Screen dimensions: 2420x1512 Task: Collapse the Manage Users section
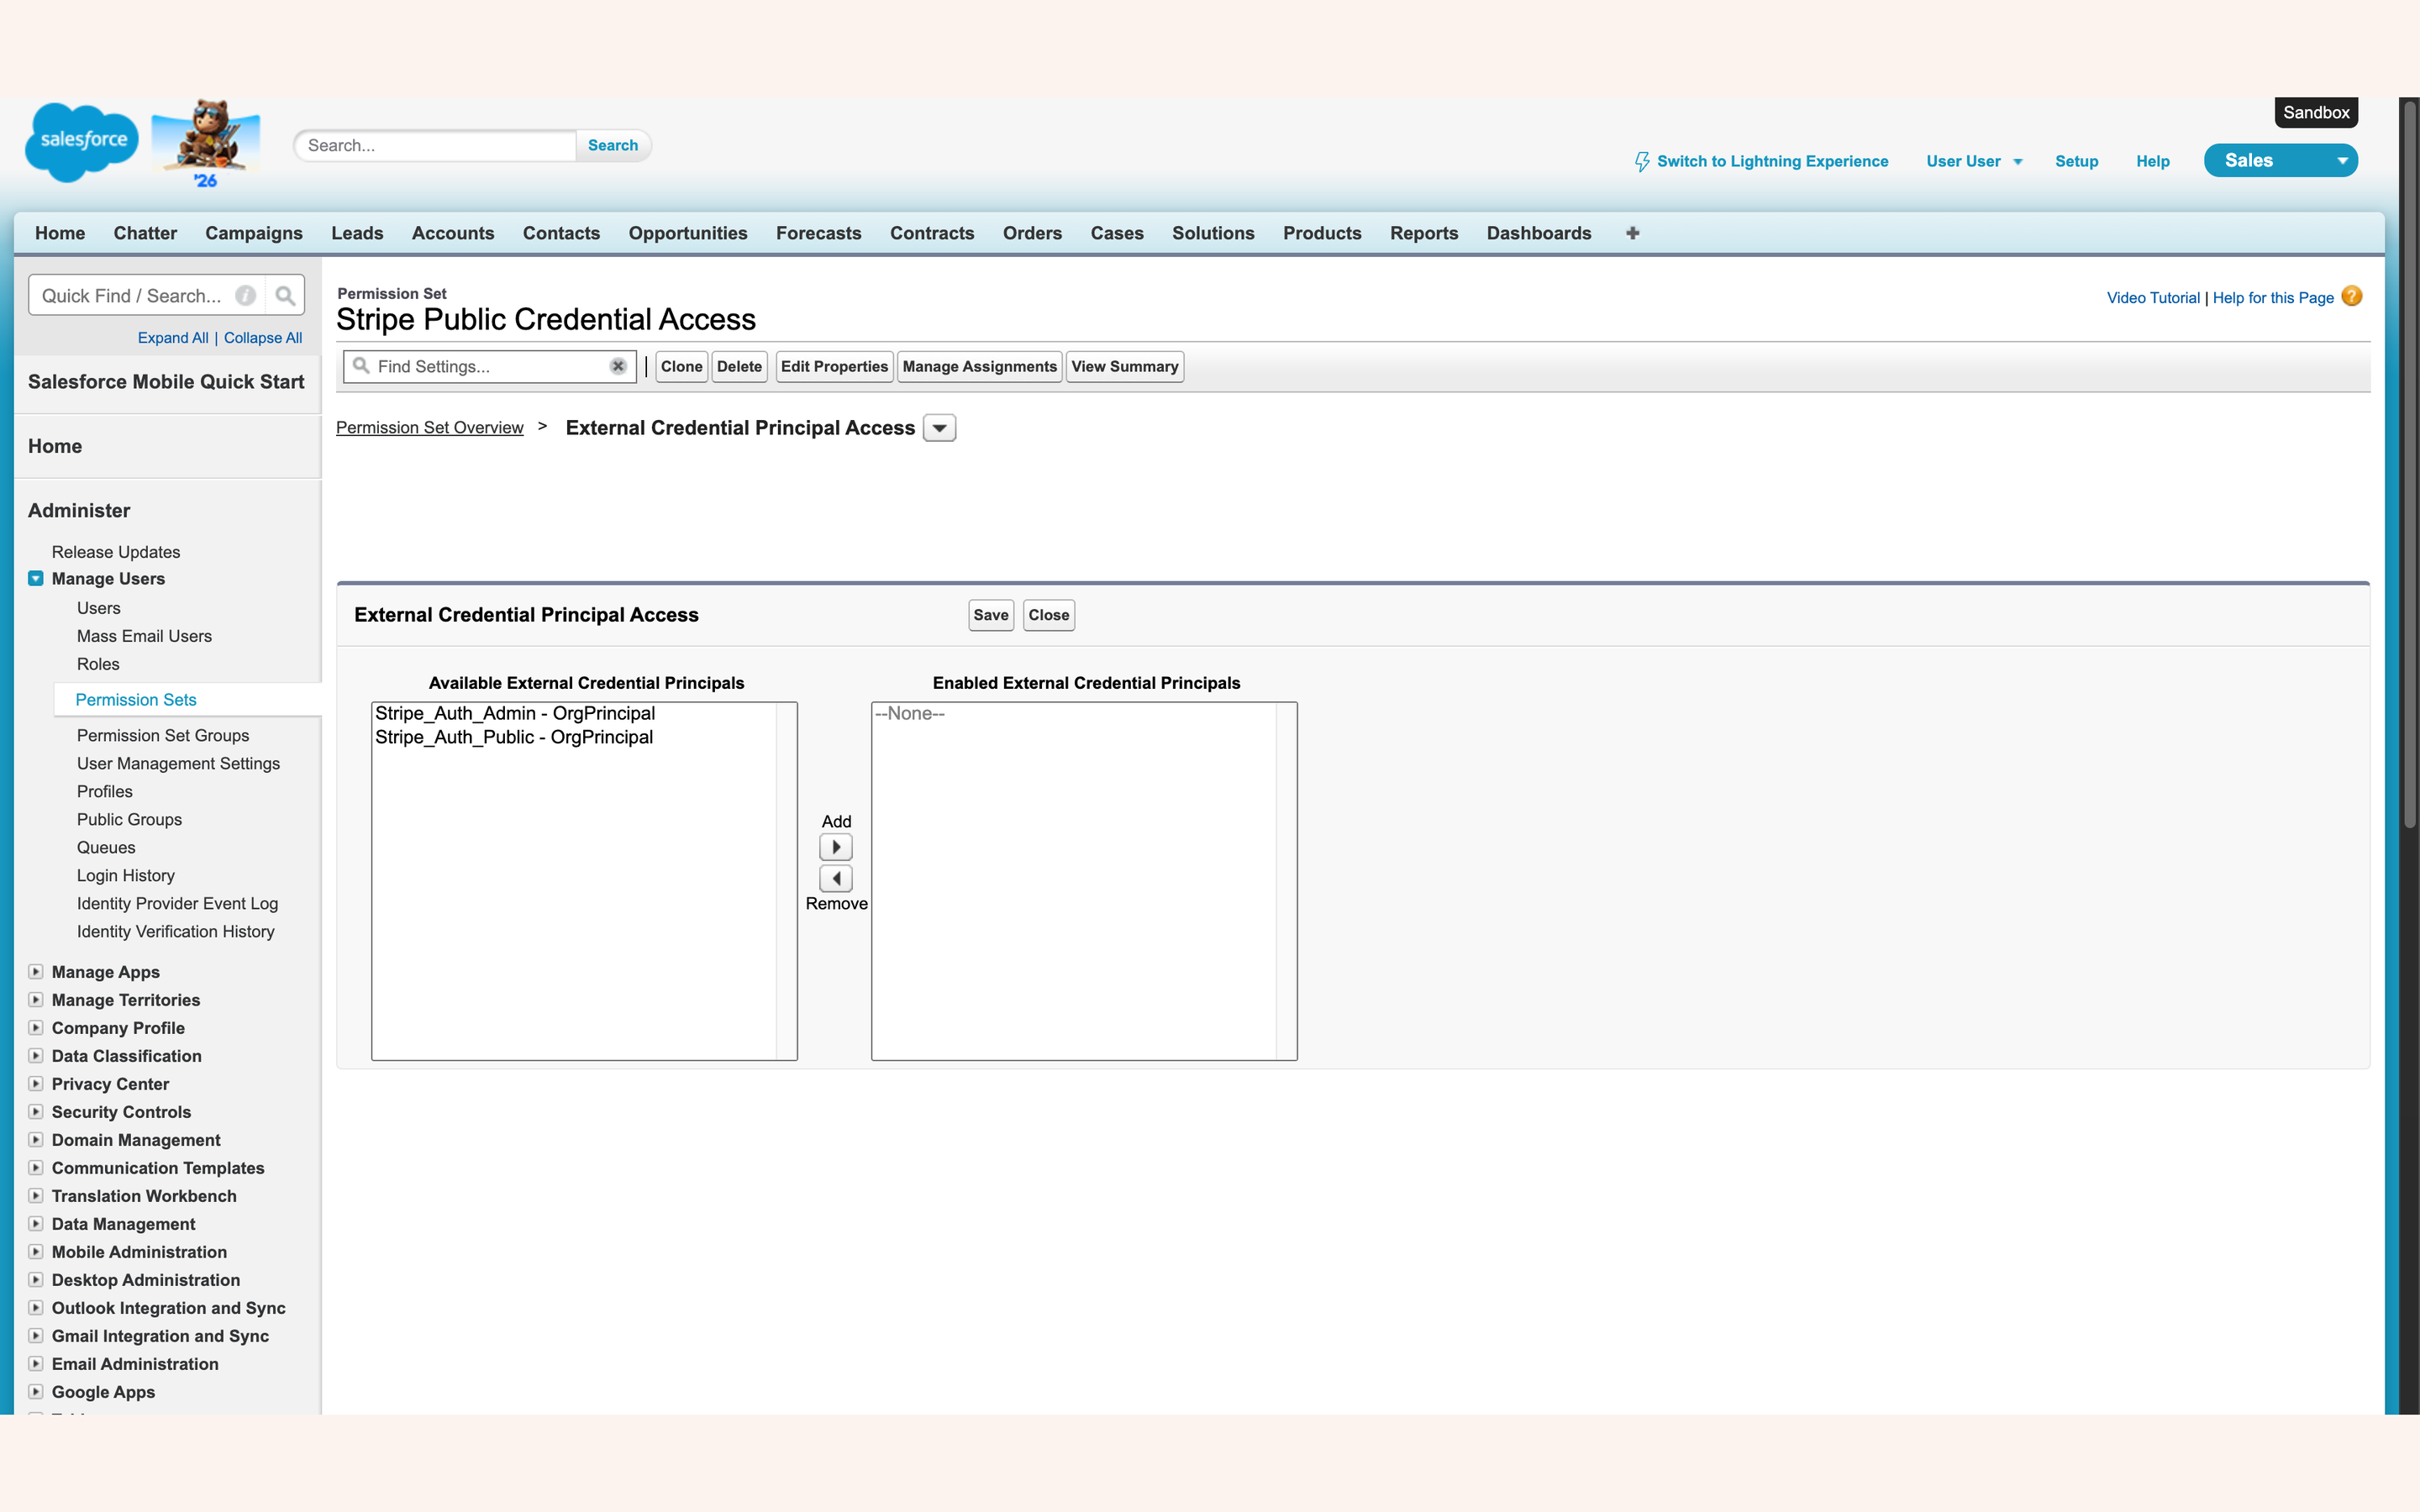click(x=36, y=579)
